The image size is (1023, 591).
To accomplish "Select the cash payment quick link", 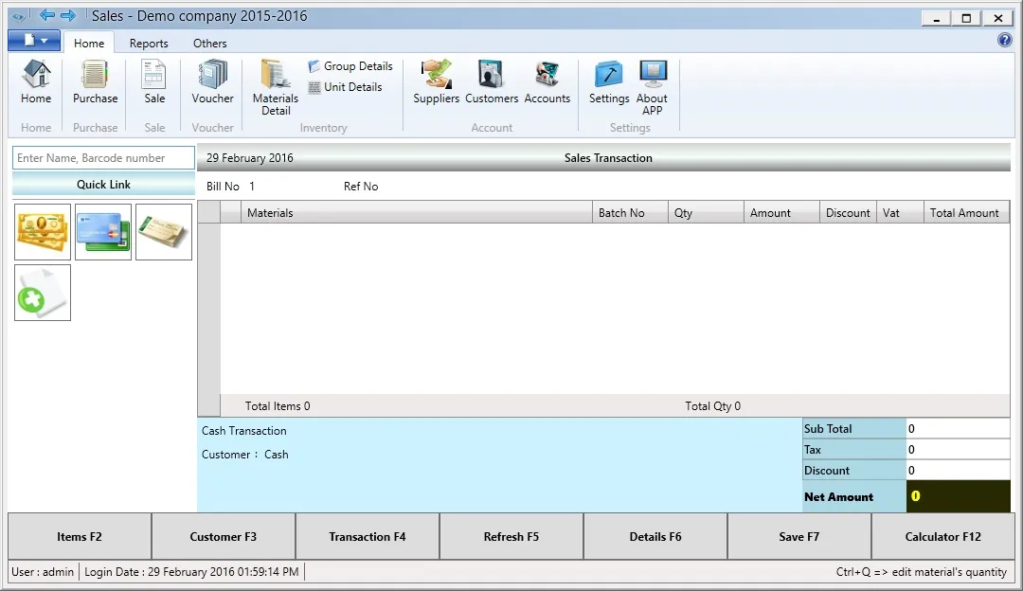I will pyautogui.click(x=42, y=231).
